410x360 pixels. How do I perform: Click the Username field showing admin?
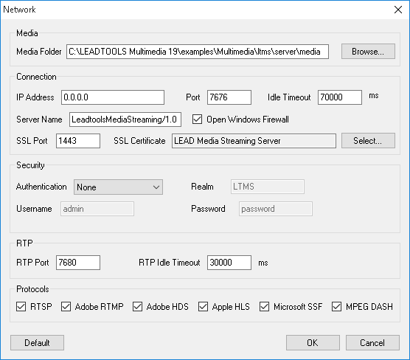pos(97,209)
